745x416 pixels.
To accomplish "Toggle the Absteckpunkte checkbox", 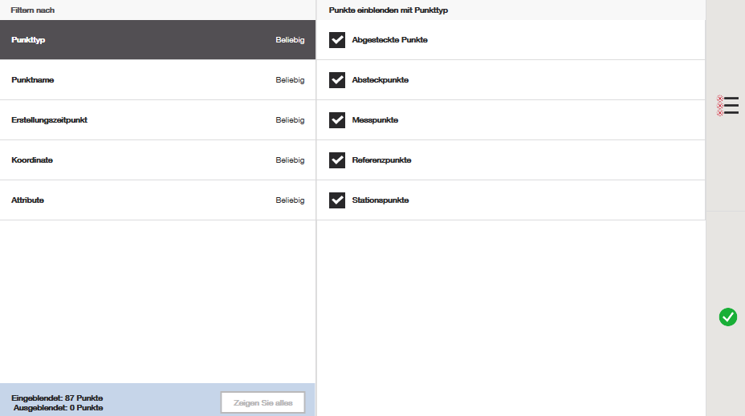I will pos(337,80).
